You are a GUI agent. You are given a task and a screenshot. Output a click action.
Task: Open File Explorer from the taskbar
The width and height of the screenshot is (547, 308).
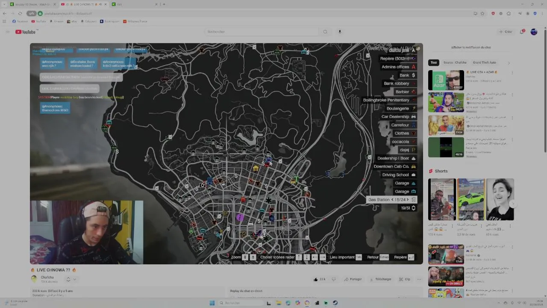tap(278, 303)
